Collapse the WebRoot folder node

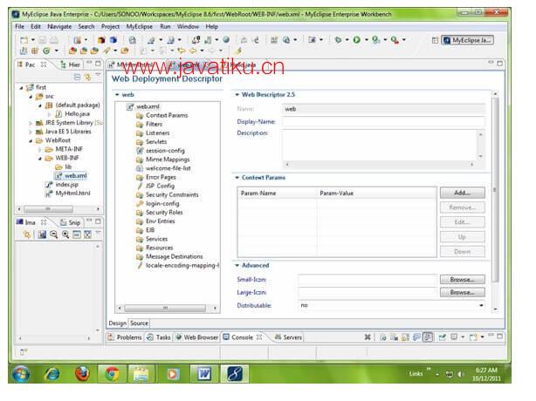click(x=31, y=140)
